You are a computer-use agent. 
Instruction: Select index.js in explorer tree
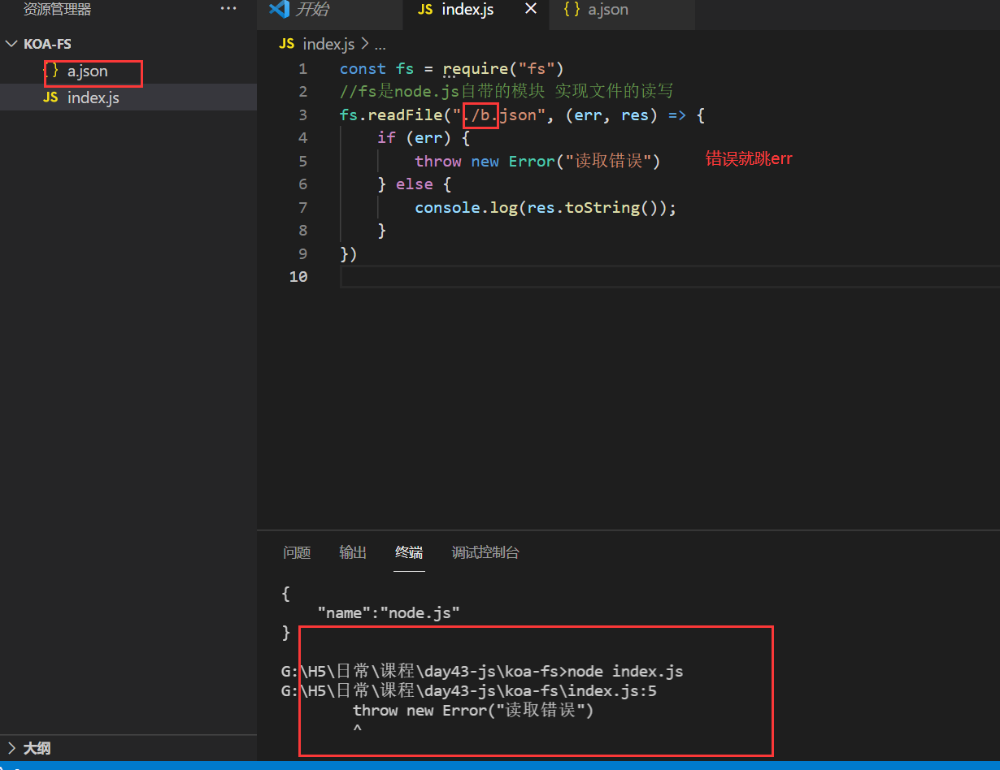pos(128,97)
